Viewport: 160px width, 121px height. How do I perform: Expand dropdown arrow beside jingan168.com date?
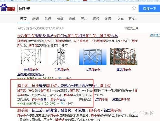click(x=58, y=103)
